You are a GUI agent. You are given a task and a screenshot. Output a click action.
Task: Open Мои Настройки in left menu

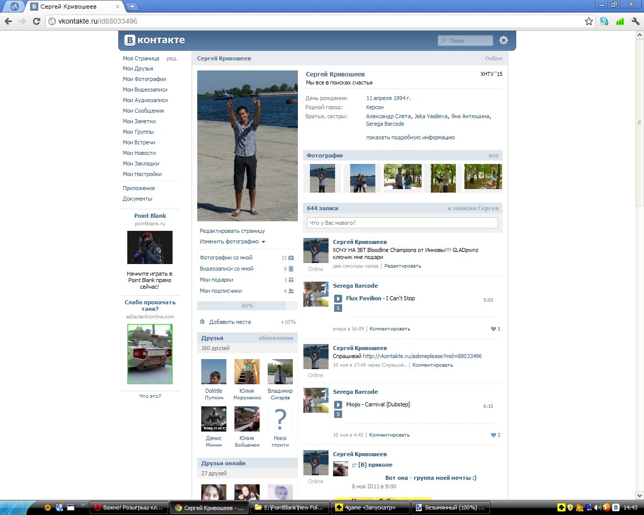[x=142, y=175]
